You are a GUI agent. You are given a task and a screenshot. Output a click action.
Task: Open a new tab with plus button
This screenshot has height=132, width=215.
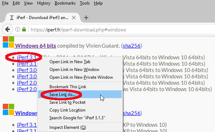click(86, 18)
